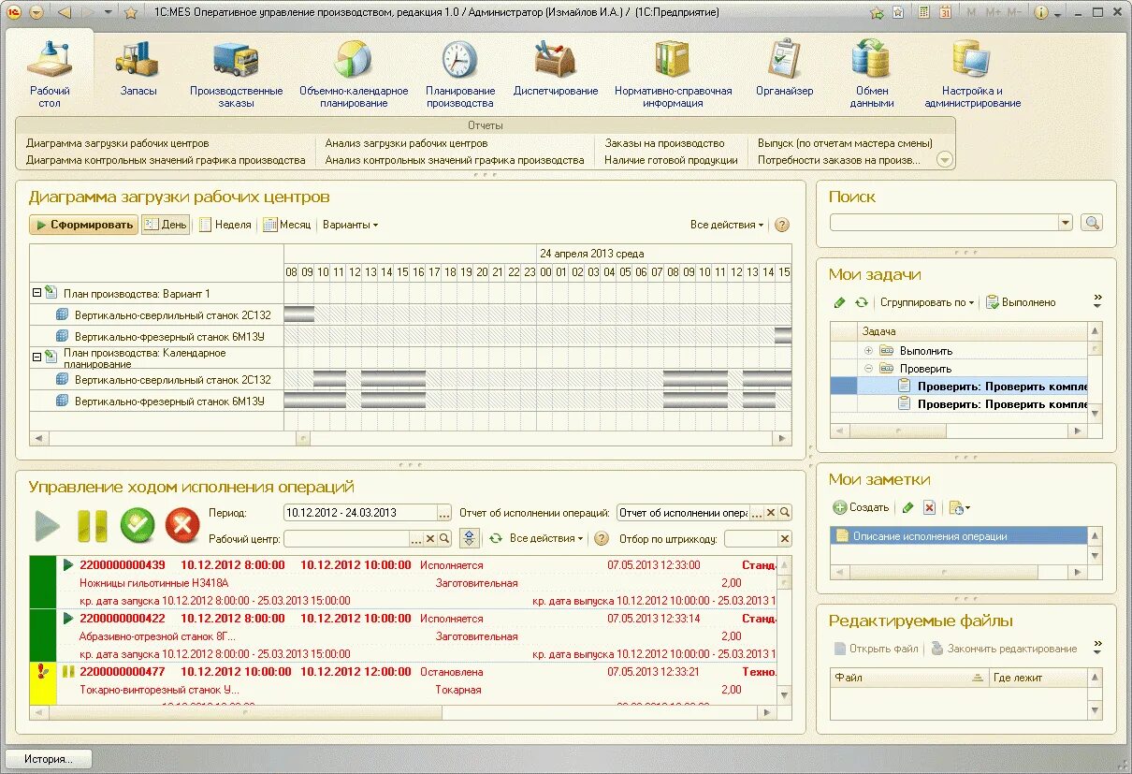Delete note using red X icon in Мои заметки
The image size is (1132, 774).
pyautogui.click(x=929, y=507)
